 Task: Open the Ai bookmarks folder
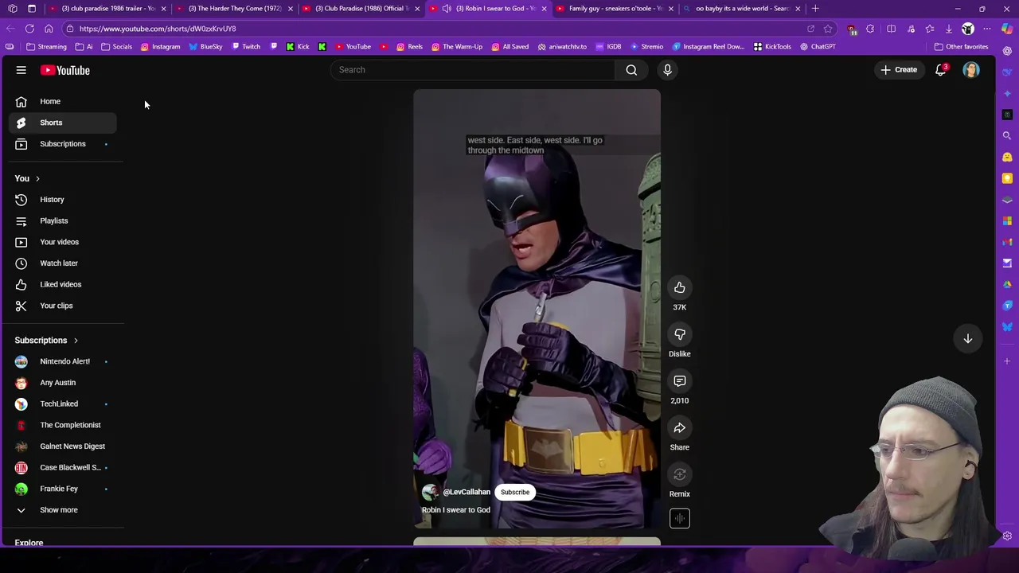(x=84, y=47)
